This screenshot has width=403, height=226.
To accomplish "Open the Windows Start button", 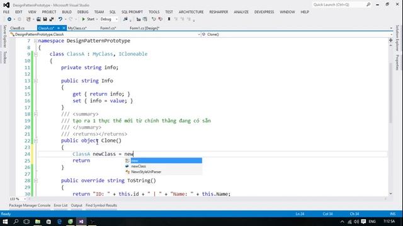I will [5, 222].
